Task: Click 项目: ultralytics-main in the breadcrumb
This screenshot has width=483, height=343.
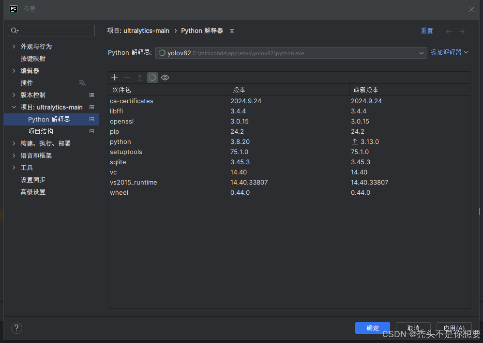Action: tap(138, 31)
